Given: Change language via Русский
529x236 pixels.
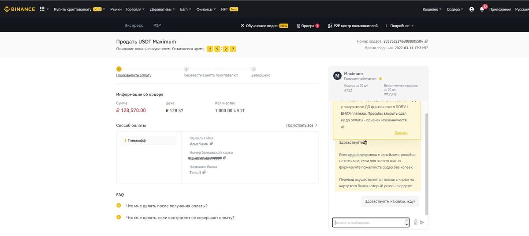Looking at the screenshot, I should pyautogui.click(x=522, y=9).
